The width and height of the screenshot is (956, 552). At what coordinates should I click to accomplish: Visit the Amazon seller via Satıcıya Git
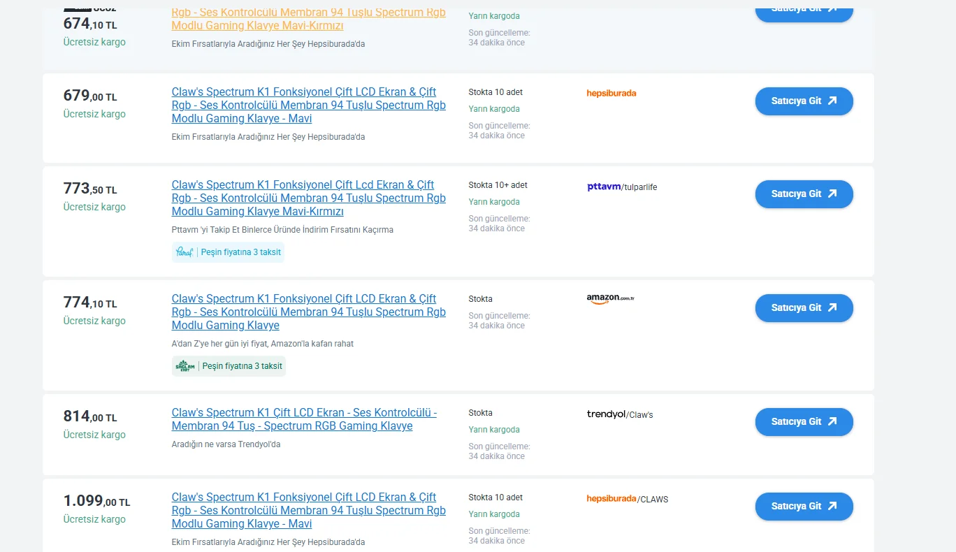click(804, 308)
